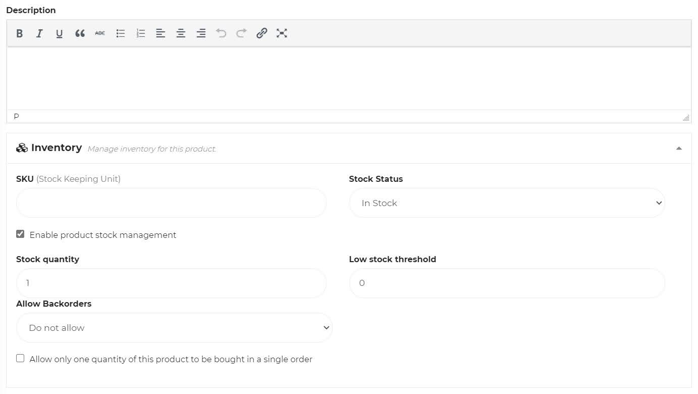This screenshot has width=698, height=394.
Task: Check allow only one quantity per order
Action: pos(20,358)
